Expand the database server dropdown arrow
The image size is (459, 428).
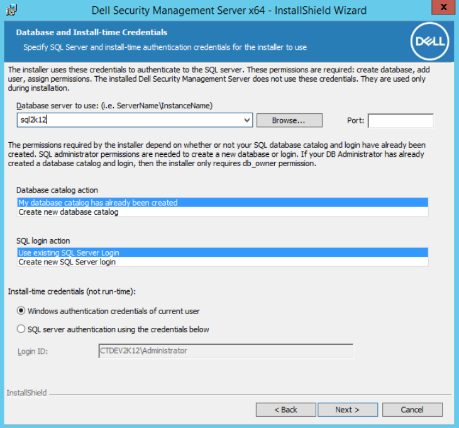(247, 120)
